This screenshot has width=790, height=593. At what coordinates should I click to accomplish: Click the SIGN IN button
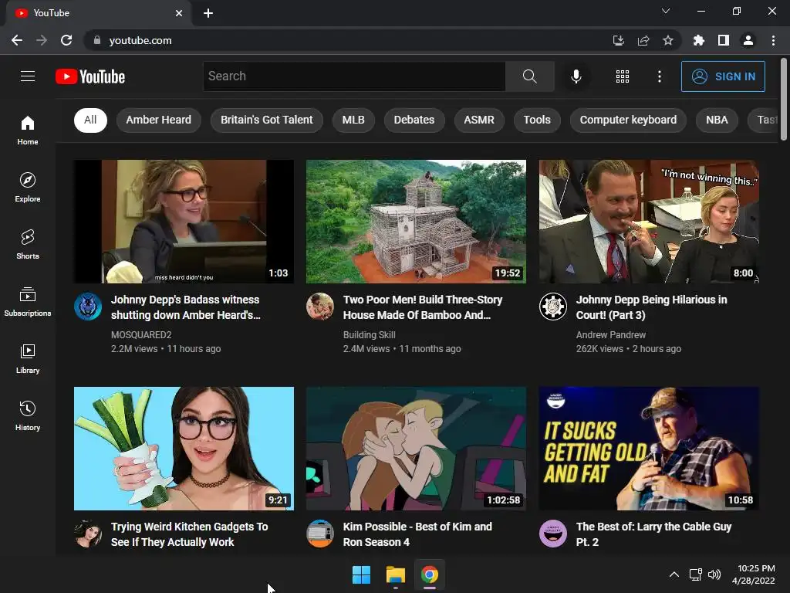(x=722, y=76)
